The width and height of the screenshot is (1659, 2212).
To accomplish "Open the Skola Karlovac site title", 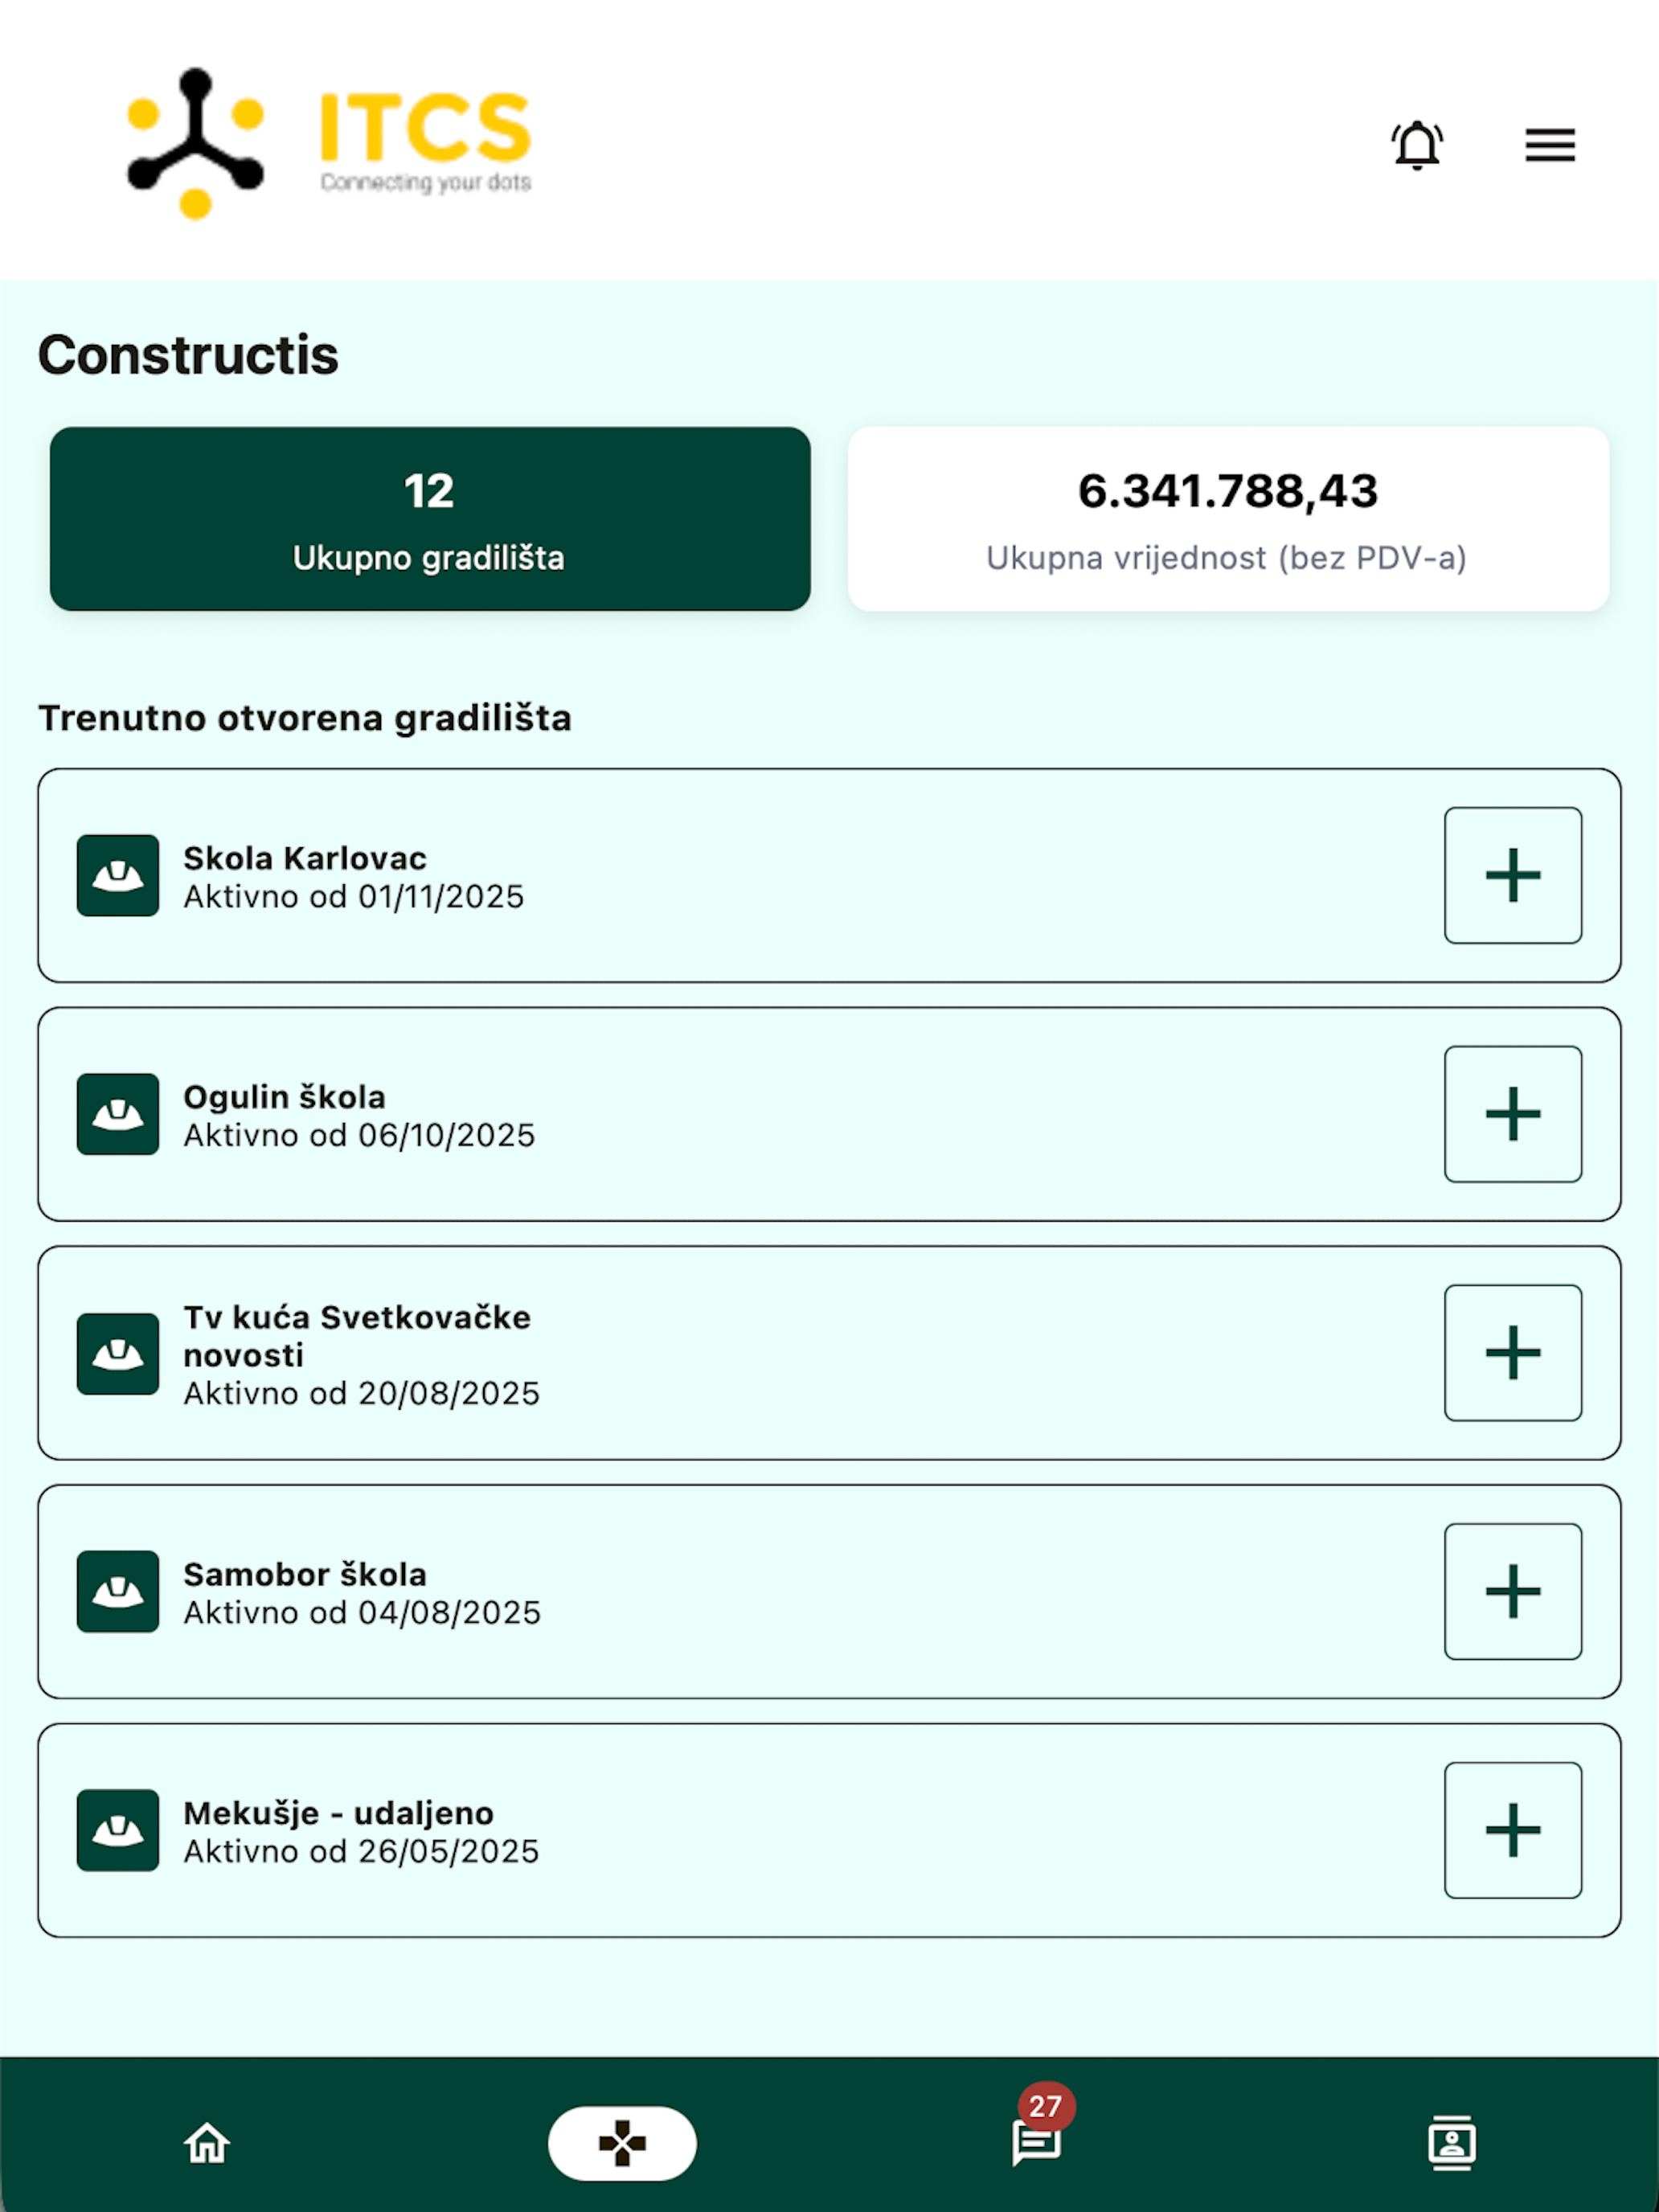I will coord(305,858).
